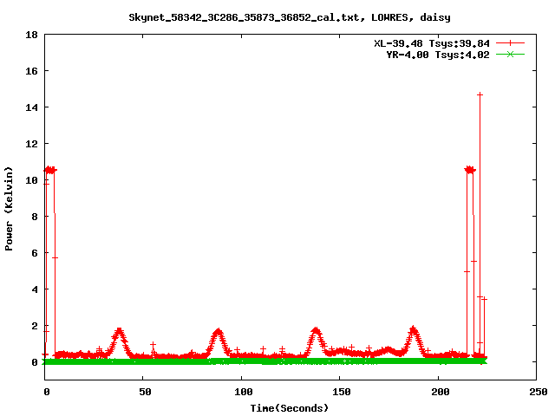Click the red calibration plateau at plot start
Viewport: 555px width, 416px height.
[50, 170]
